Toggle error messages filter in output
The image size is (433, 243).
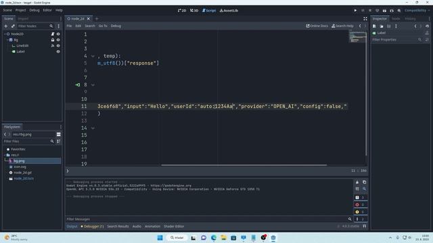[361, 205]
